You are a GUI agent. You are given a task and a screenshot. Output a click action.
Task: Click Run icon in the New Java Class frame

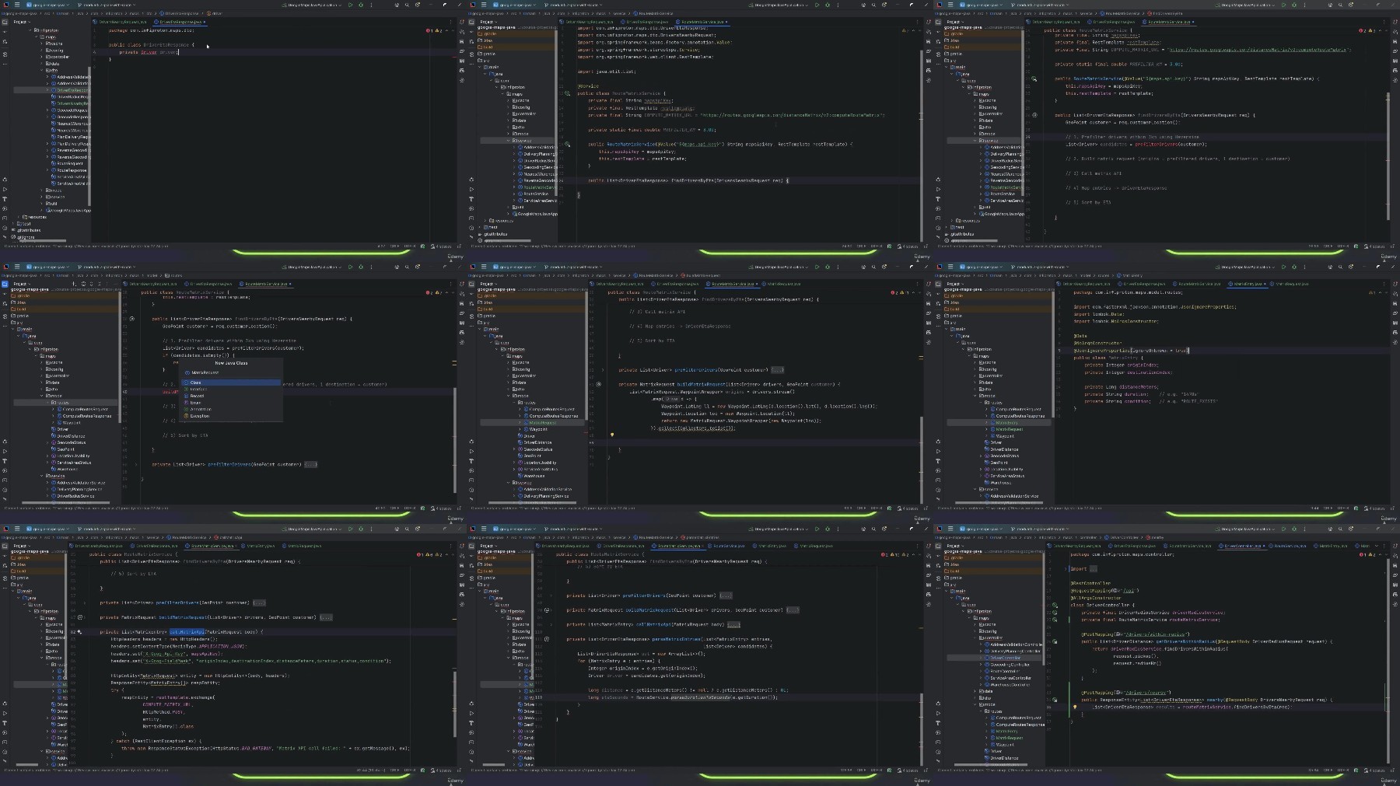[350, 267]
